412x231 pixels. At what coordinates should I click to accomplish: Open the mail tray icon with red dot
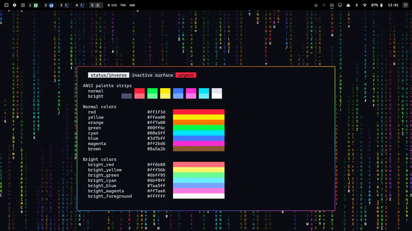point(332,5)
